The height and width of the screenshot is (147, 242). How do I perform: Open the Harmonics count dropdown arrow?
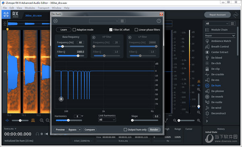82,116
